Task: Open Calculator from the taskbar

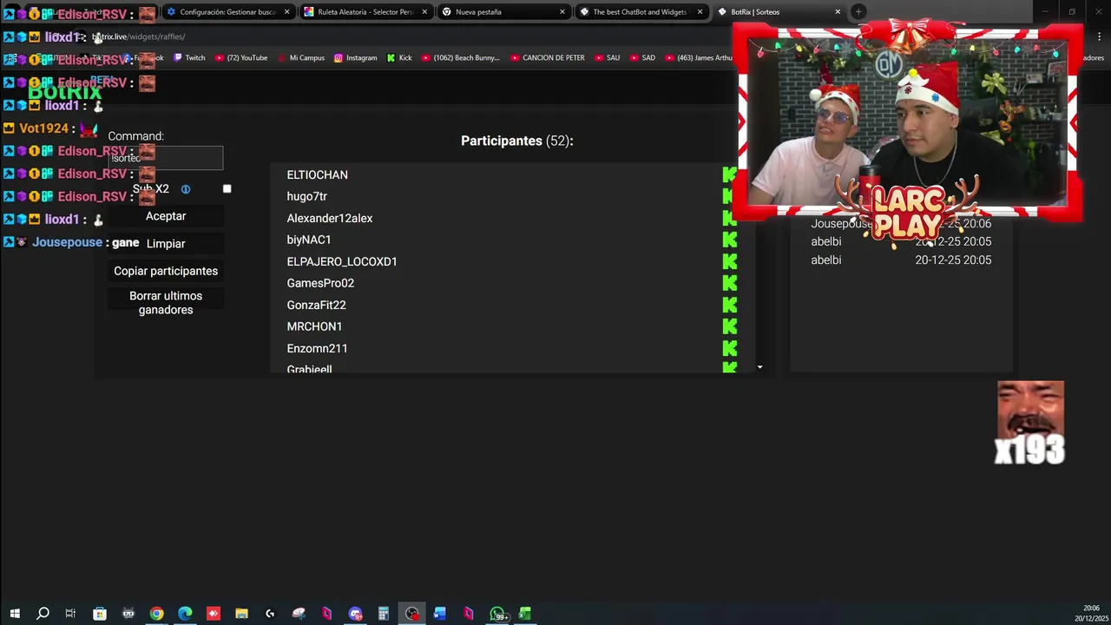Action: click(383, 614)
